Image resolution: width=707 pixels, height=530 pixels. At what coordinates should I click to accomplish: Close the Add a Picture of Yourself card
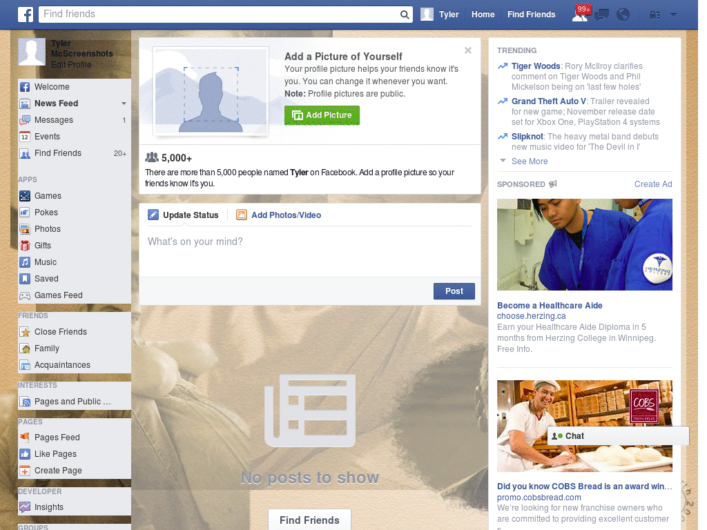(x=468, y=50)
